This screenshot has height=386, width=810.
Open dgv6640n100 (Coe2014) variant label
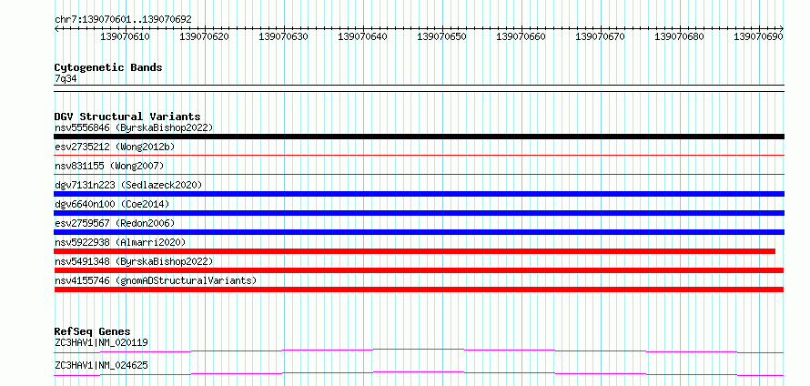(x=112, y=204)
